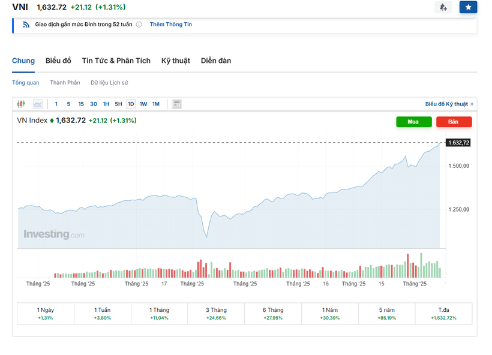Click the red Bán button
The image size is (492, 355).
click(454, 121)
